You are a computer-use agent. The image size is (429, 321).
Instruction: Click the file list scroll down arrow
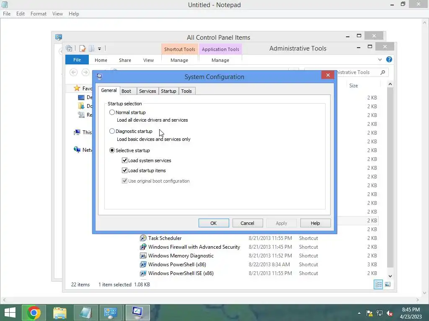[x=390, y=276]
